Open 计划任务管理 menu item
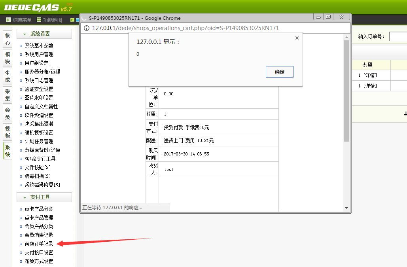 39,141
